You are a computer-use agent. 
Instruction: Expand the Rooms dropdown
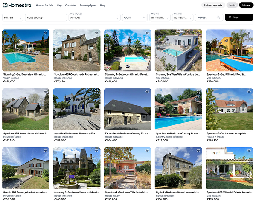tap(135, 17)
